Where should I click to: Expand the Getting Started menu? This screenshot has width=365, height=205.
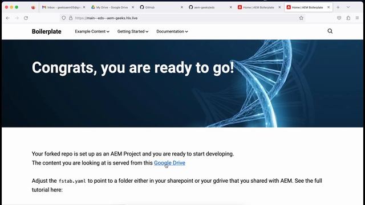point(133,31)
